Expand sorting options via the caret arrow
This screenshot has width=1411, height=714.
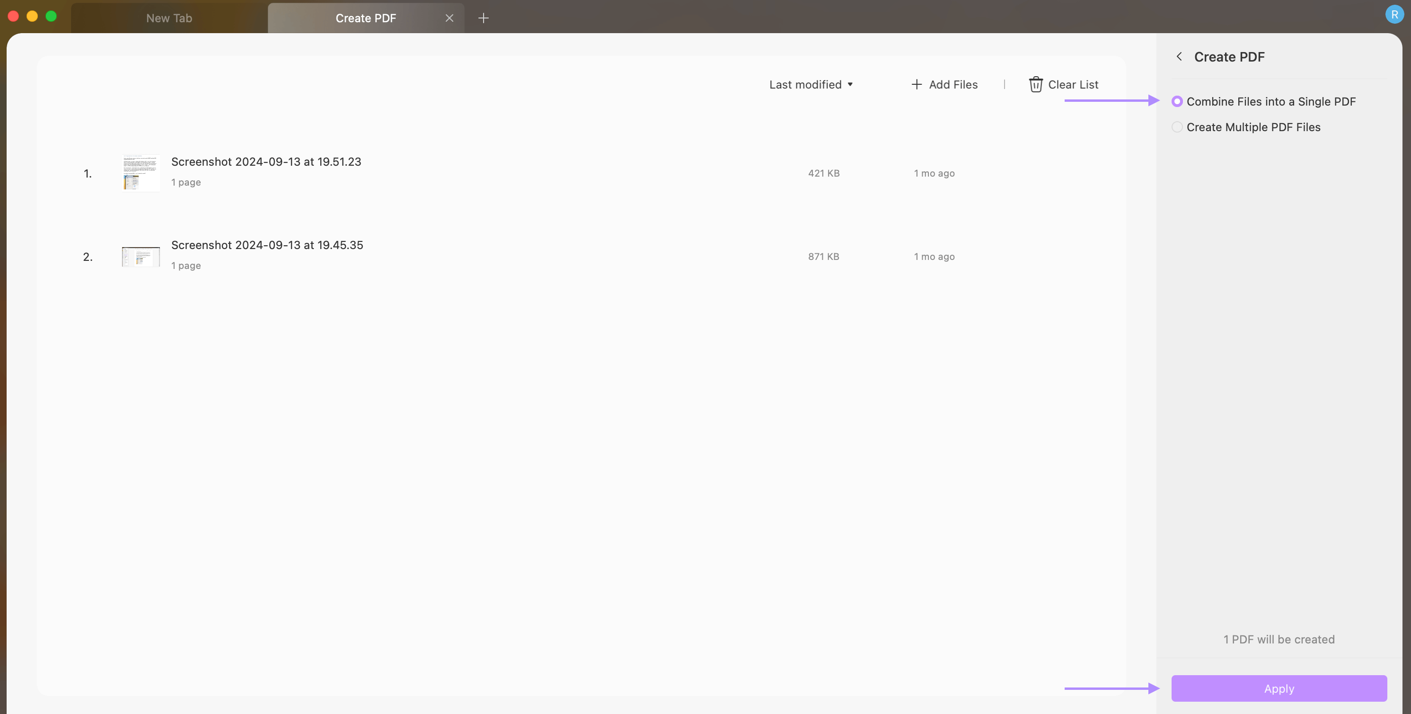[849, 84]
